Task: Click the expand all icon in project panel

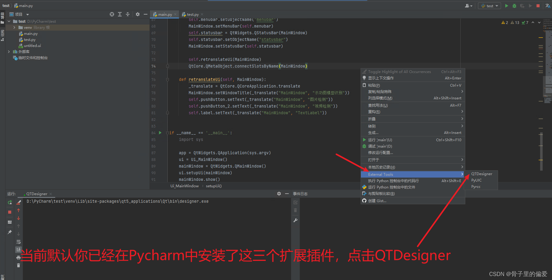Action: [x=120, y=14]
